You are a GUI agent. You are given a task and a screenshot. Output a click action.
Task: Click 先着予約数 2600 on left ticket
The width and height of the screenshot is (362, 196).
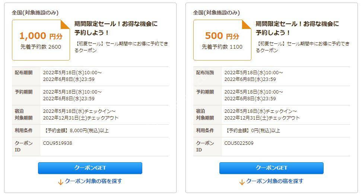(41, 47)
